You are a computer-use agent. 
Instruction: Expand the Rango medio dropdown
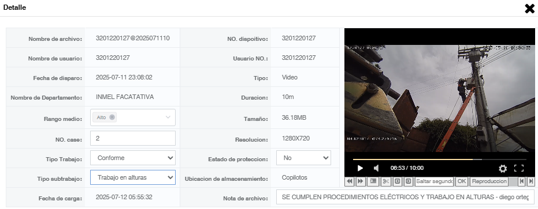(x=168, y=117)
